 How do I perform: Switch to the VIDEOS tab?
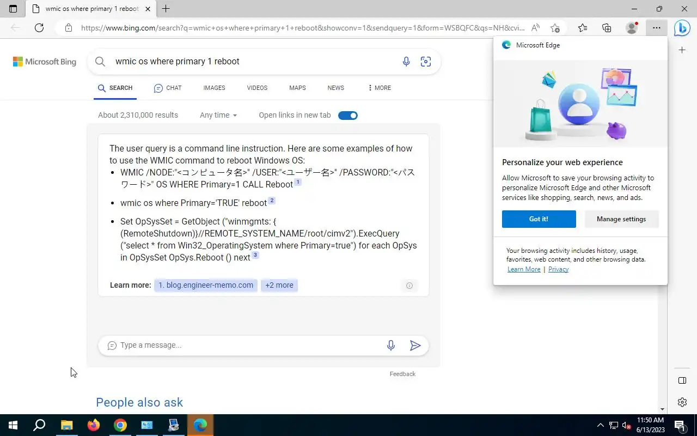pyautogui.click(x=257, y=88)
